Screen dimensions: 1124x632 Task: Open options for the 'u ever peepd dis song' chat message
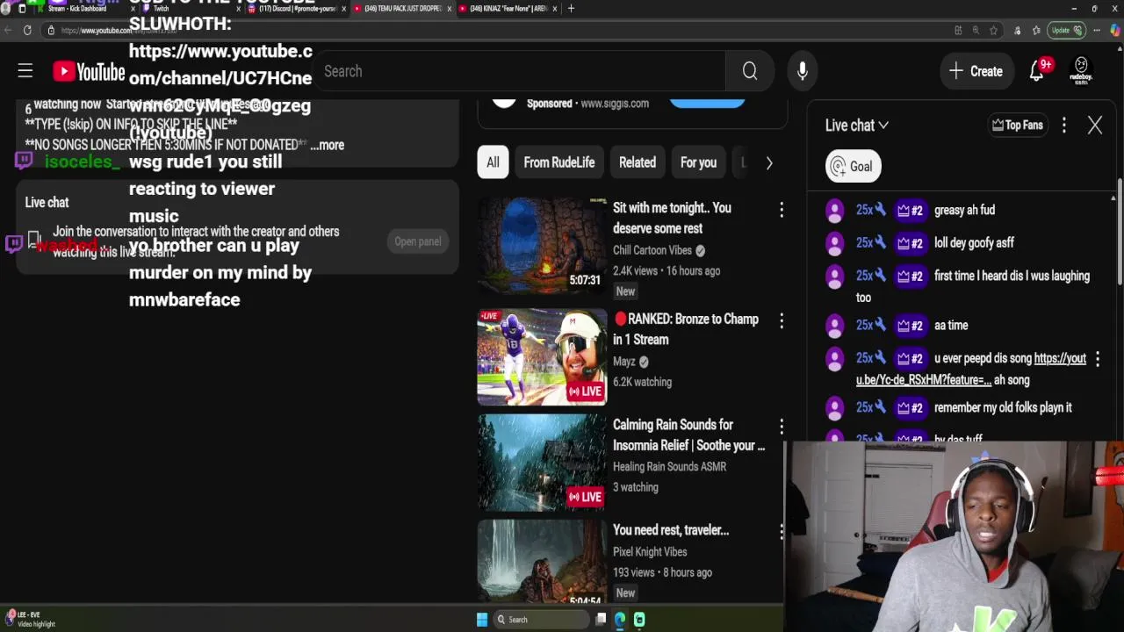tap(1098, 359)
